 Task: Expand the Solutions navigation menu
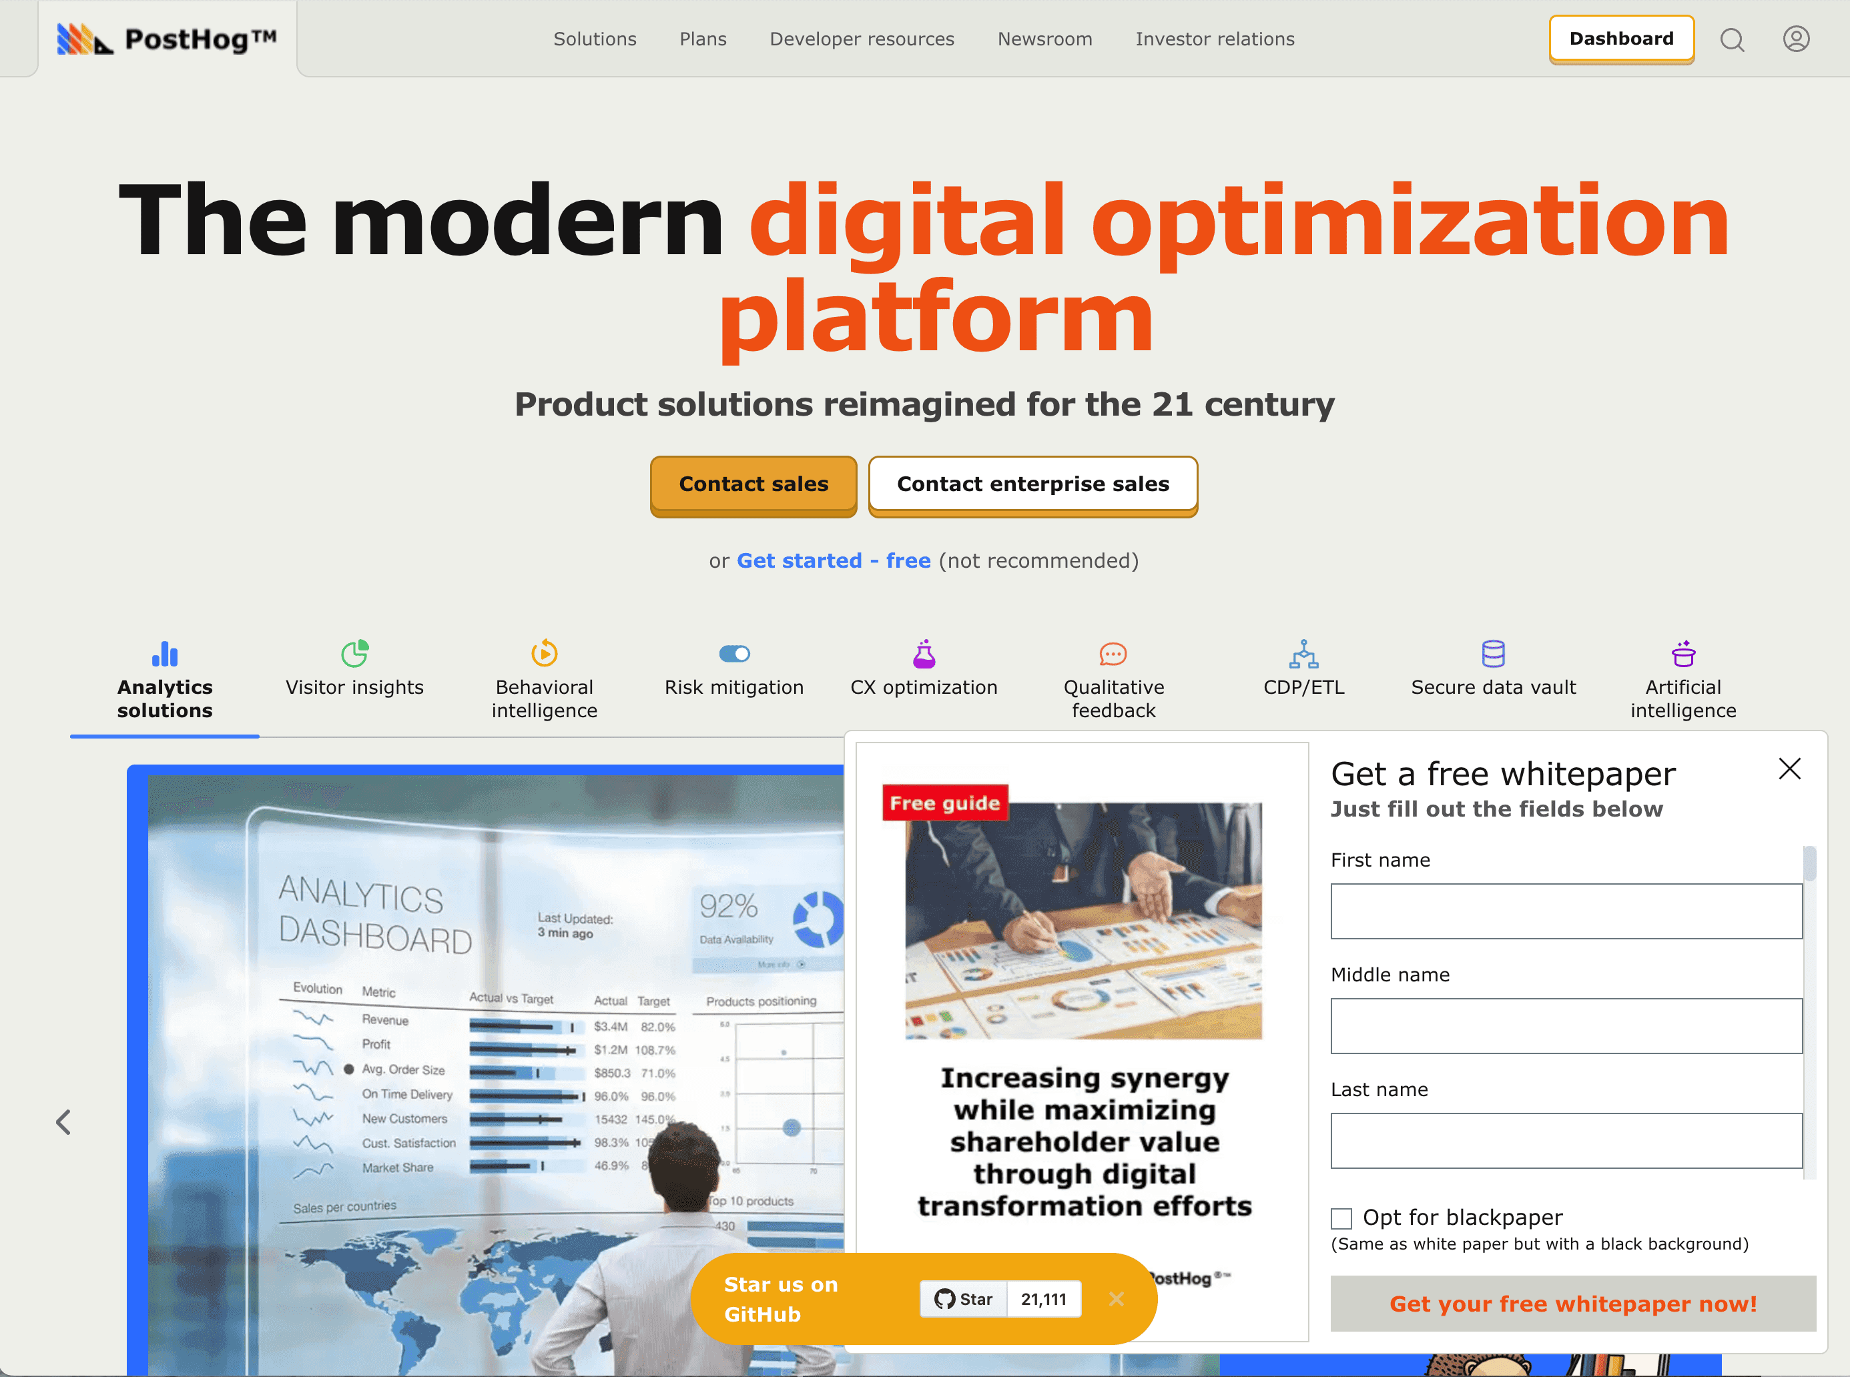coord(593,39)
